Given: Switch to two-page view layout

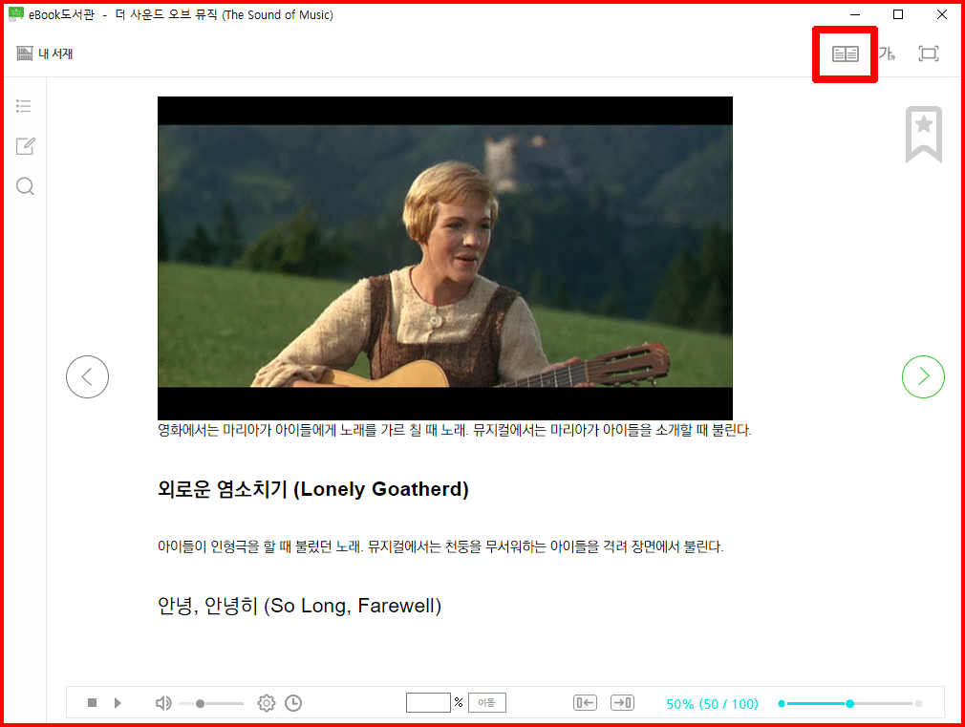Looking at the screenshot, I should (845, 54).
